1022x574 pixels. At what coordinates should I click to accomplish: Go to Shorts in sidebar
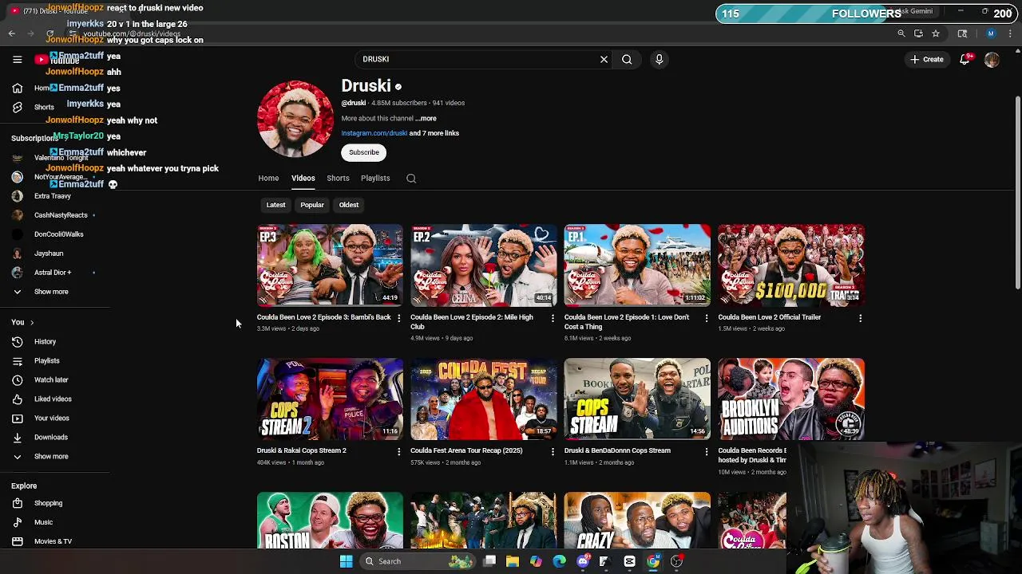coord(44,107)
